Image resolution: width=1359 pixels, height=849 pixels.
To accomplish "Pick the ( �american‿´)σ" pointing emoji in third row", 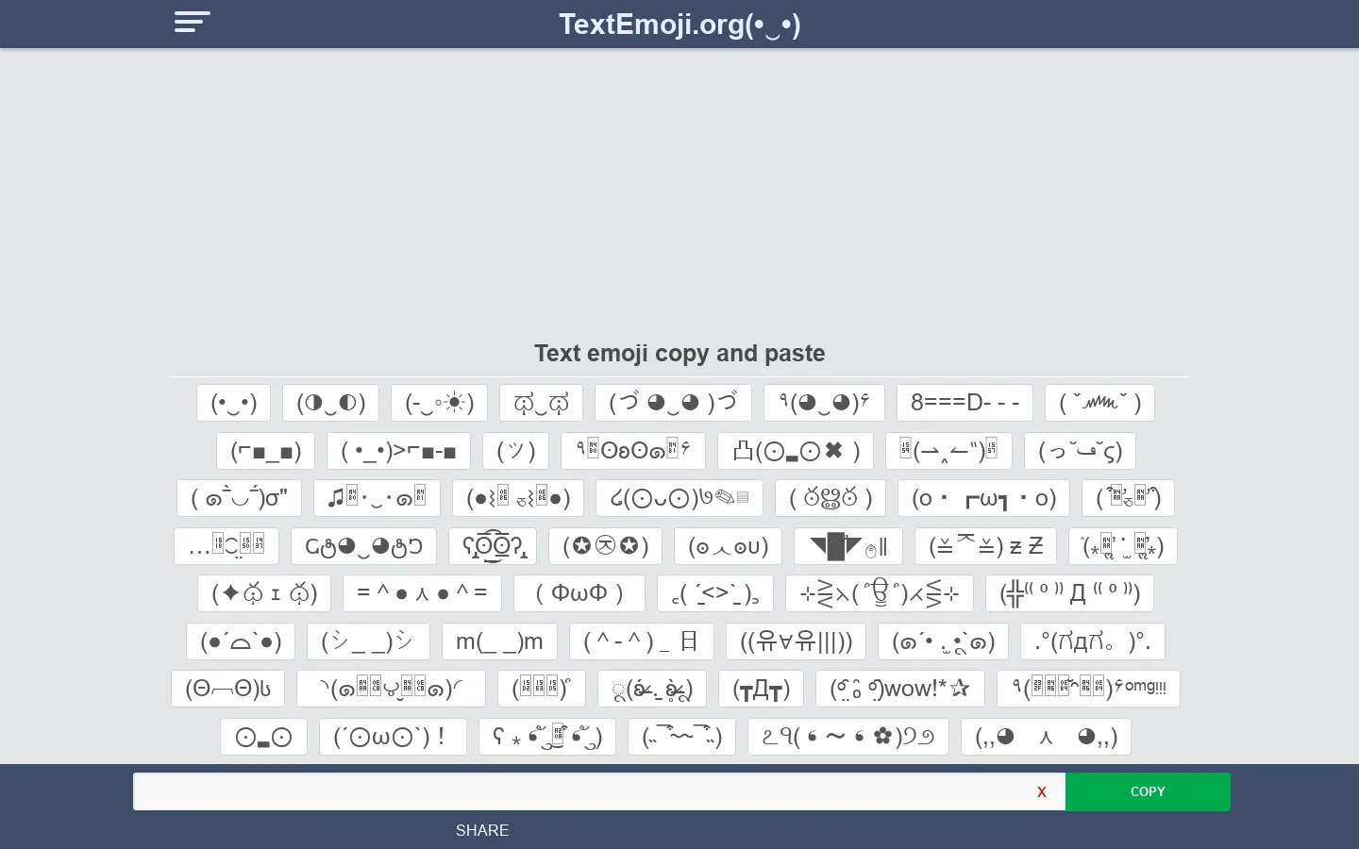I will point(240,498).
